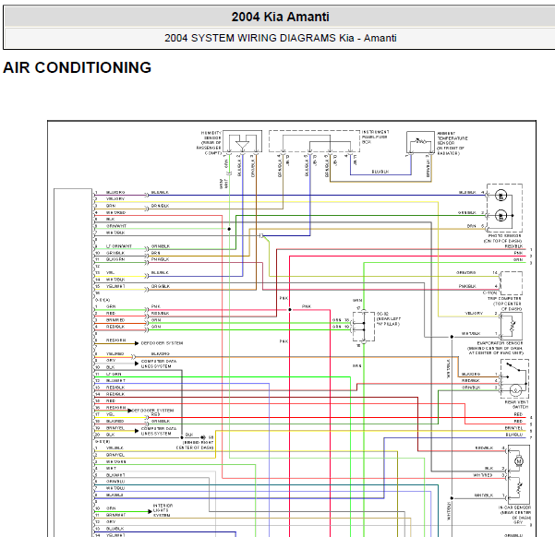Click the humidity sensor schematic symbol box
The image size is (555, 537).
click(243, 141)
